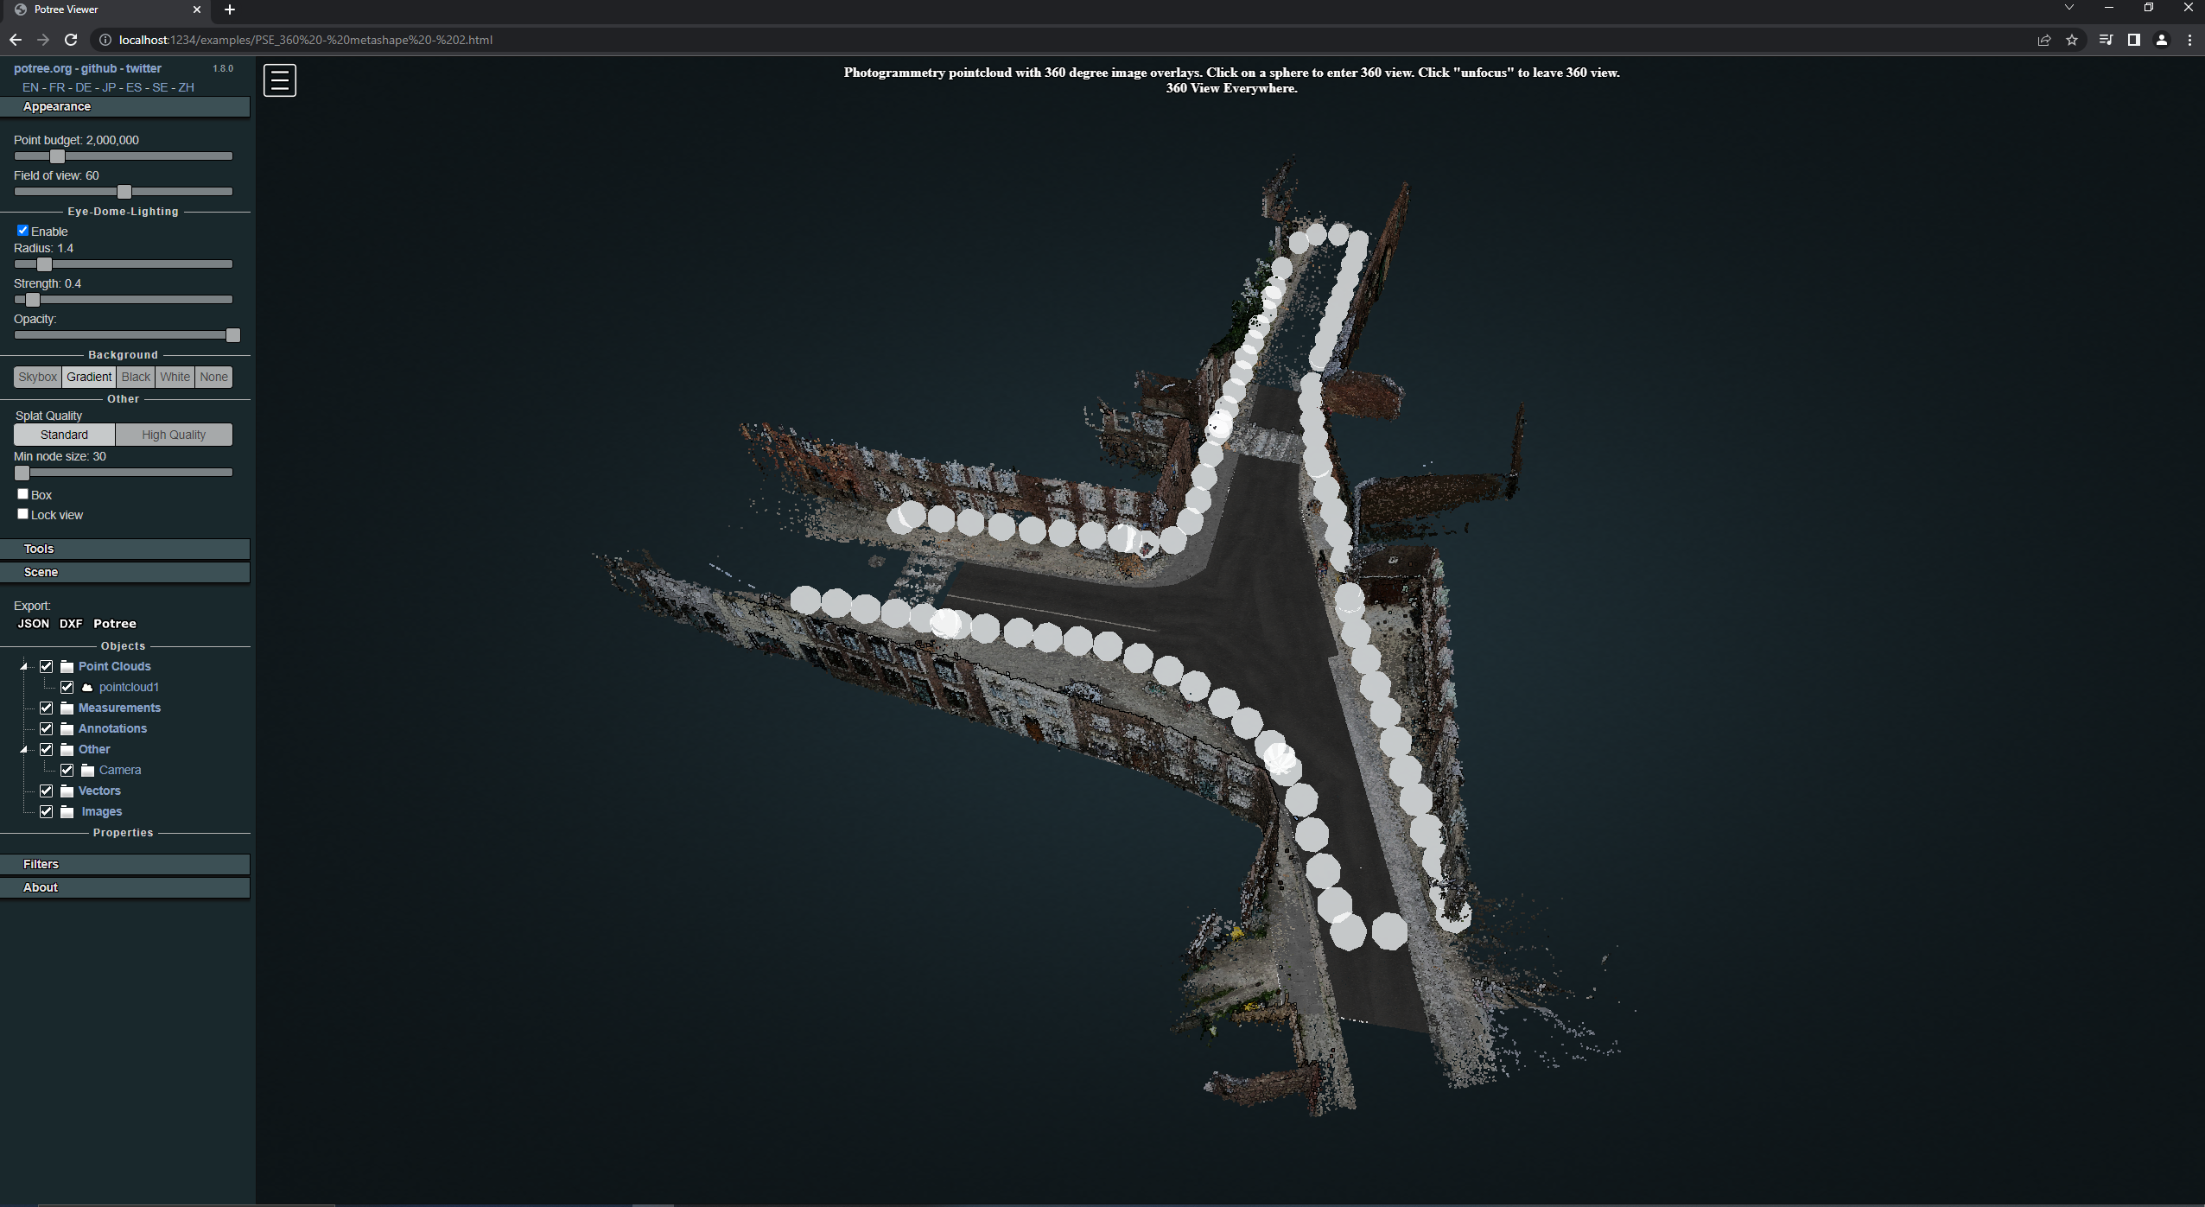
Task: Open the About section header
Action: [x=125, y=887]
